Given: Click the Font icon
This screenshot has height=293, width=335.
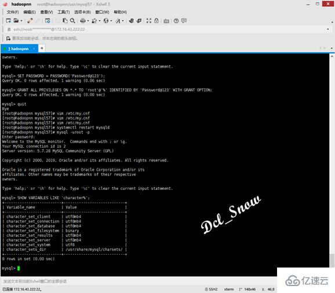Looking at the screenshot, I should (118, 20).
